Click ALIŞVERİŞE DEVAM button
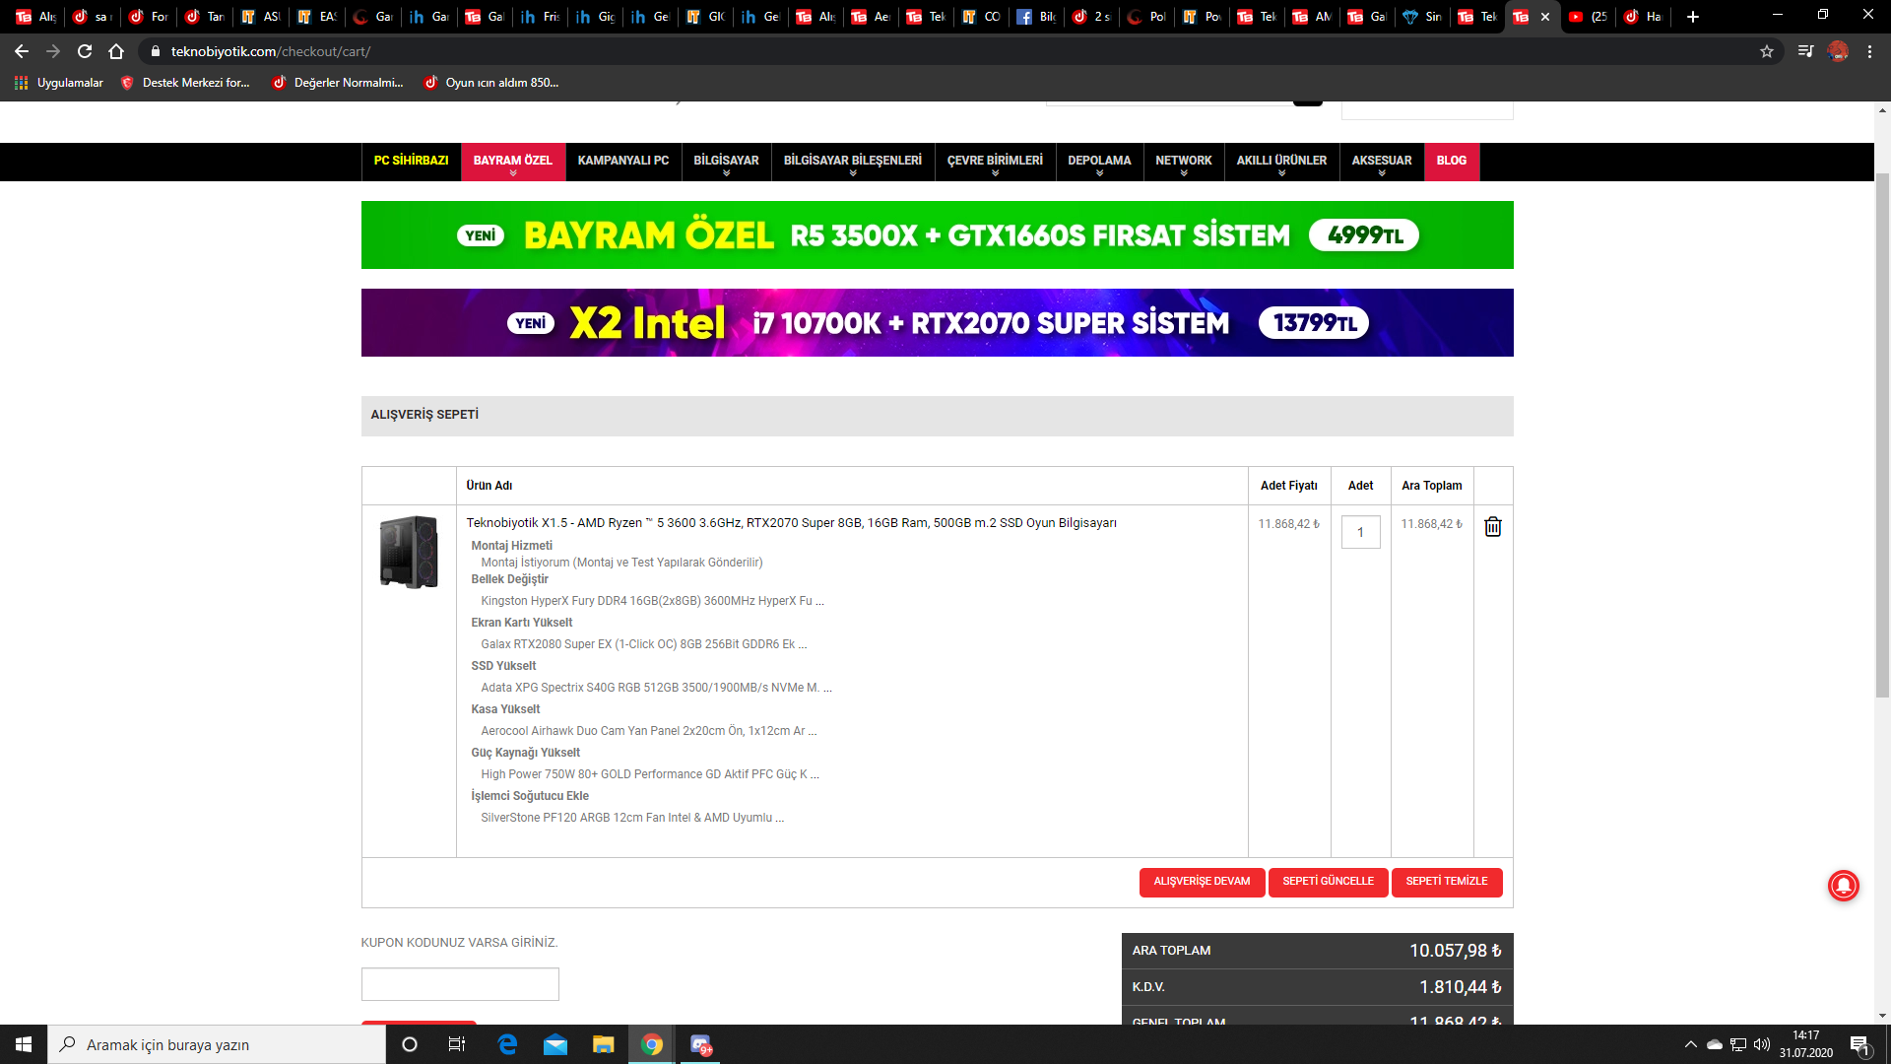 1202,882
